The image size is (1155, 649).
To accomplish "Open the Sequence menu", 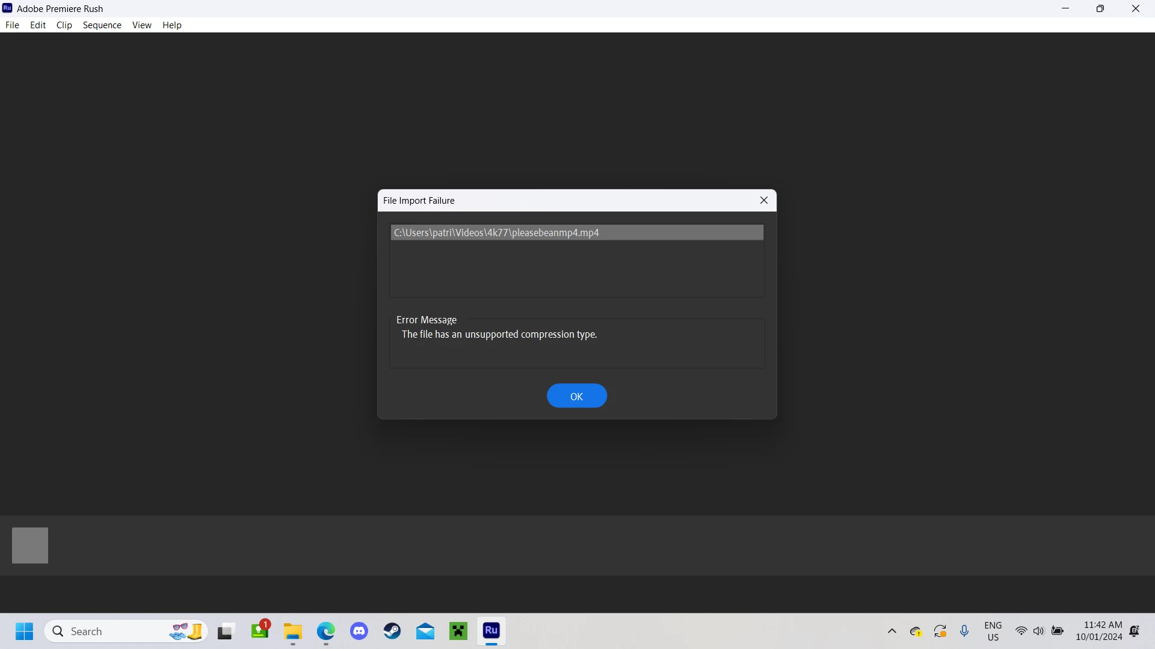I will pos(102,25).
